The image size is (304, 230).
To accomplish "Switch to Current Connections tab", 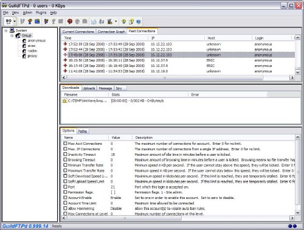I will pyautogui.click(x=78, y=32).
